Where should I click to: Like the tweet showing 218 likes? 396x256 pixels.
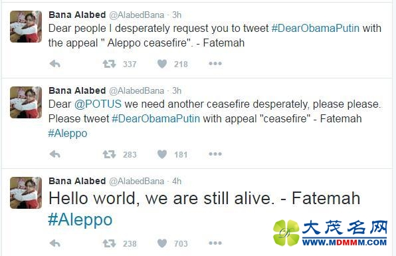click(162, 64)
